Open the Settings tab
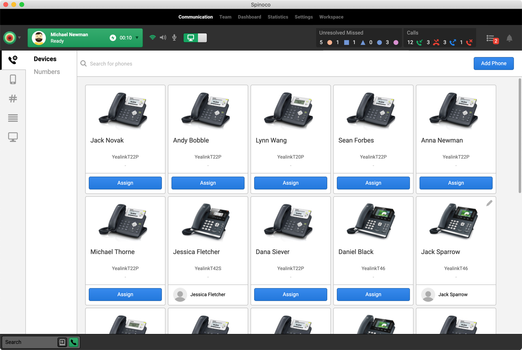 pyautogui.click(x=304, y=17)
